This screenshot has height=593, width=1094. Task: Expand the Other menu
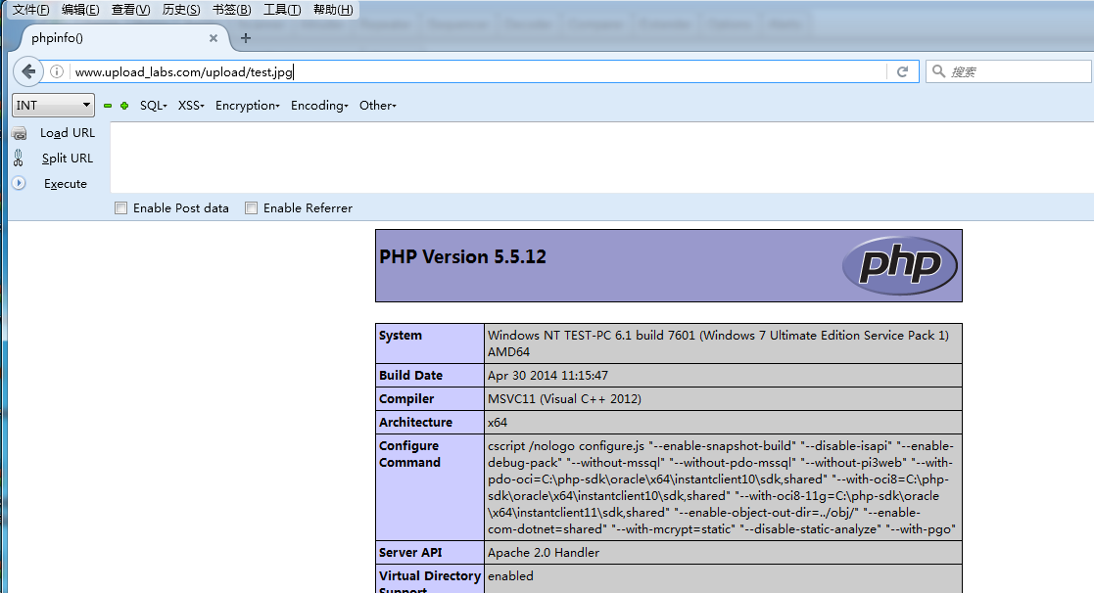coord(377,106)
